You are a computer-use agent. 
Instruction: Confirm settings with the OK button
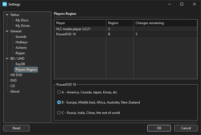[x=159, y=128]
